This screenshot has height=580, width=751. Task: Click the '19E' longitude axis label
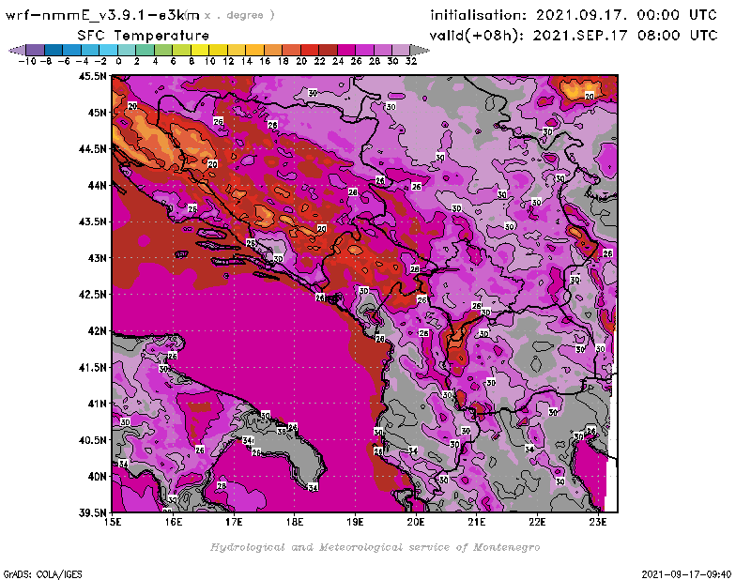(356, 522)
